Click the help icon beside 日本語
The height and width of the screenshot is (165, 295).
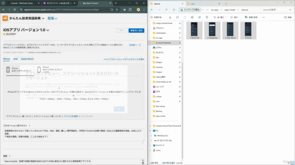140,45
